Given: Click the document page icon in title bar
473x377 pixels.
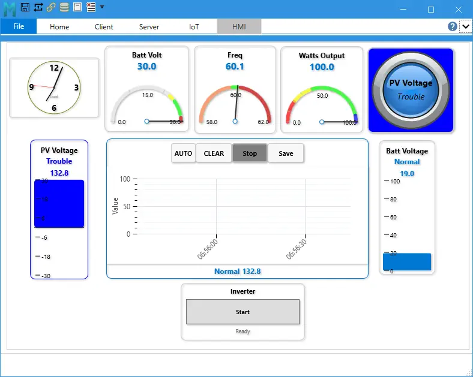Looking at the screenshot, I should [77, 7].
